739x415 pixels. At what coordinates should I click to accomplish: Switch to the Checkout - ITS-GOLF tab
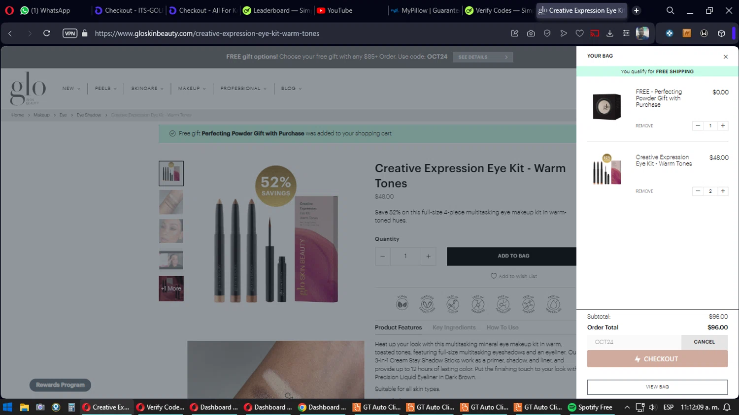point(129,10)
